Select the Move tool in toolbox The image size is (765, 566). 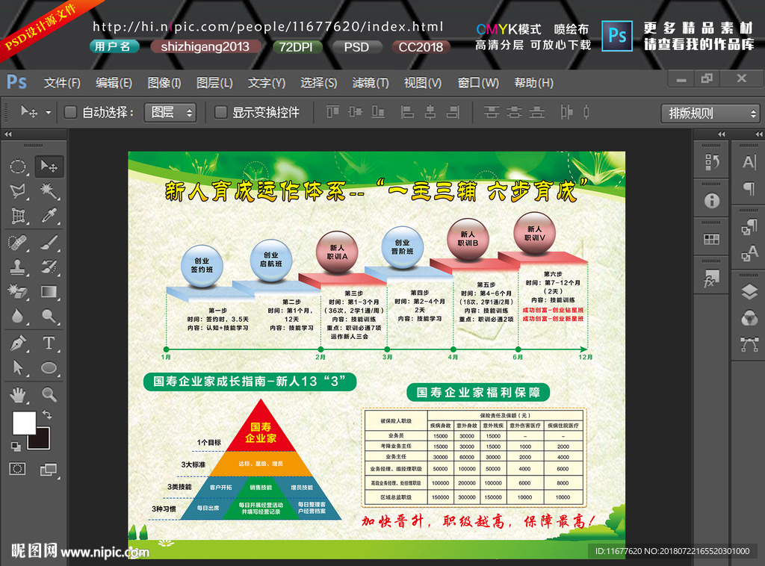tap(49, 167)
